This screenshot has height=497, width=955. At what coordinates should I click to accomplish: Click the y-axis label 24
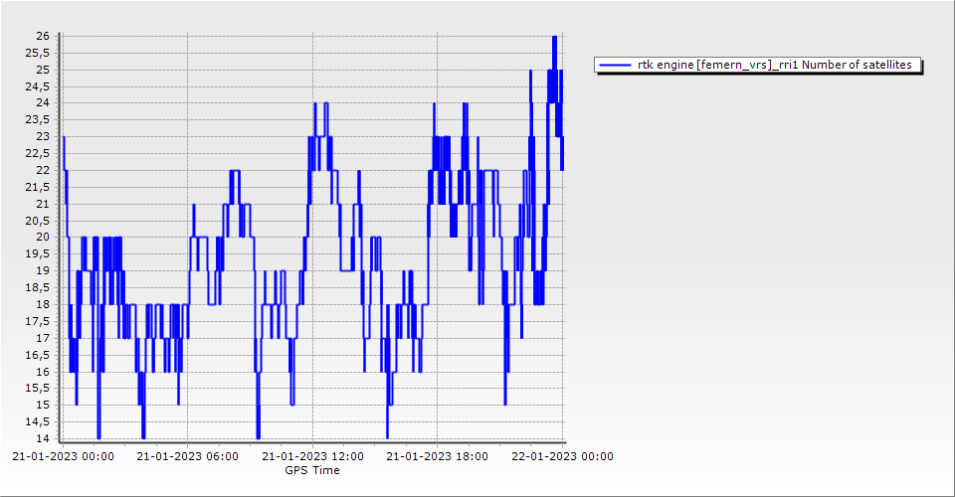coord(43,102)
